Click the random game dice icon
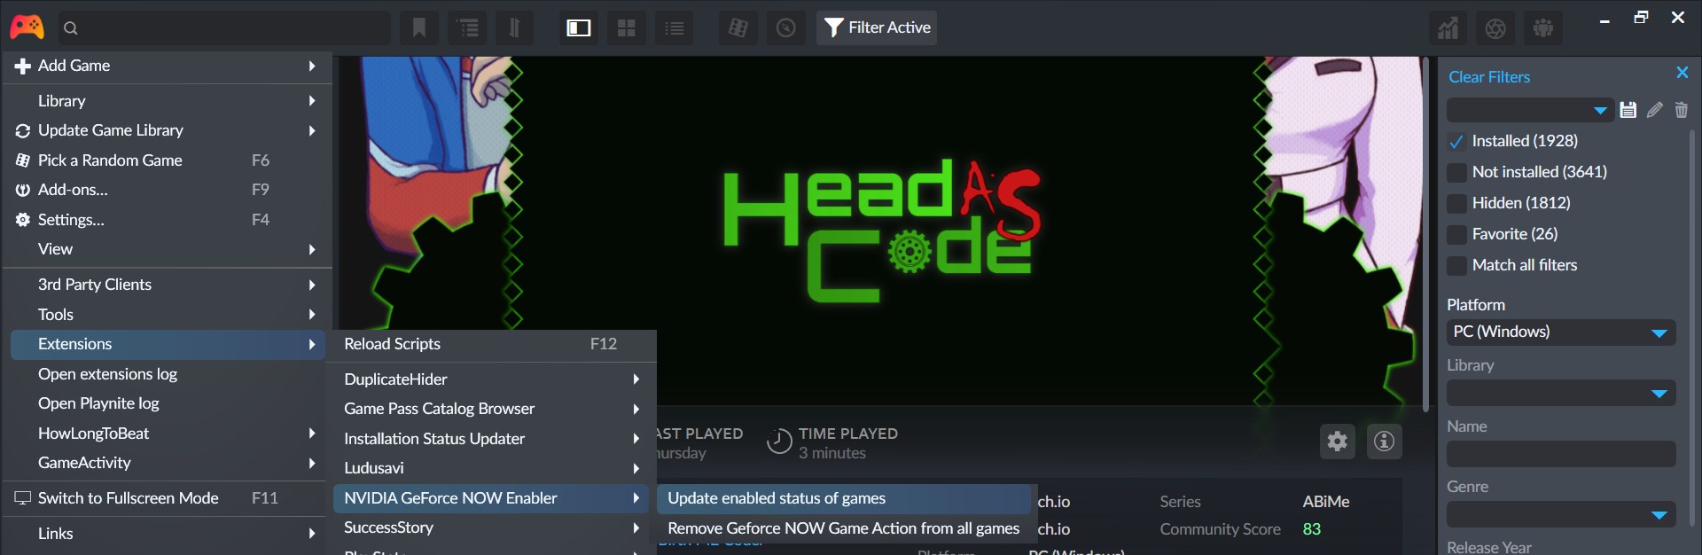Image resolution: width=1702 pixels, height=555 pixels. [x=738, y=27]
